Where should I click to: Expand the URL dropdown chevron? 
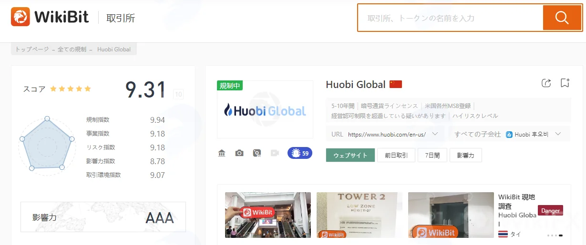434,134
